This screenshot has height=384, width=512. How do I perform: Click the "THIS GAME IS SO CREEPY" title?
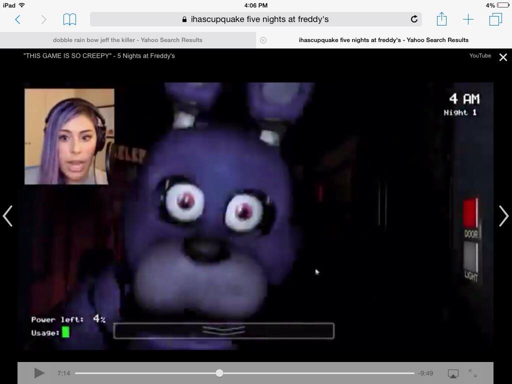(99, 56)
